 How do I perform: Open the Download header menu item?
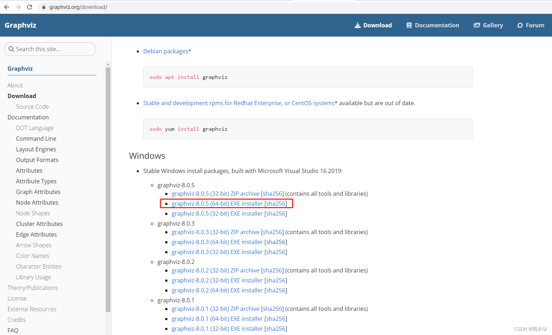(x=373, y=25)
